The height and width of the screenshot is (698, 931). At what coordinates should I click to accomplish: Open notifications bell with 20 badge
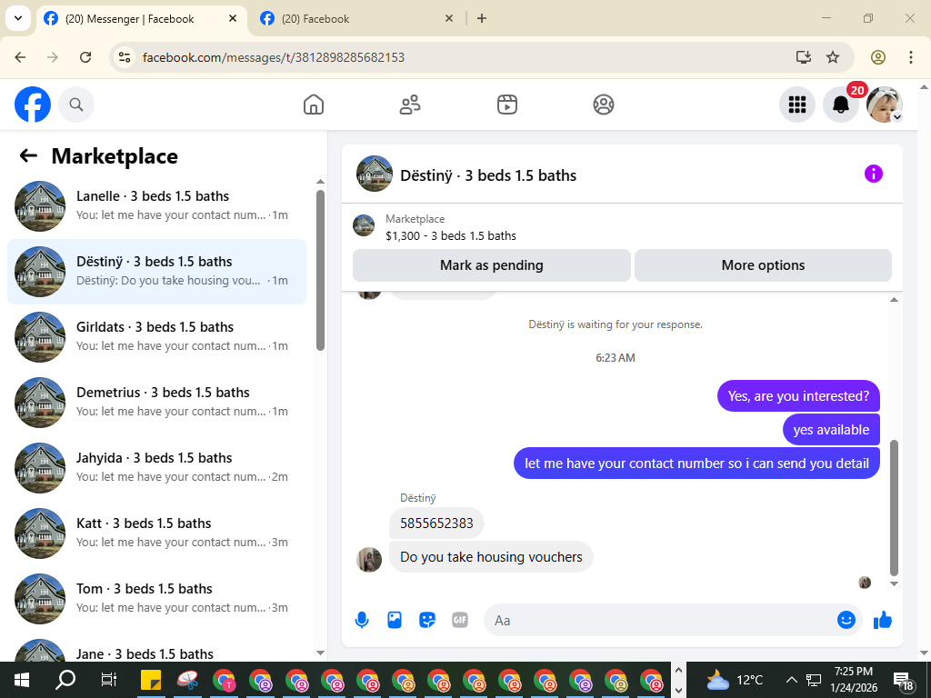coord(841,105)
